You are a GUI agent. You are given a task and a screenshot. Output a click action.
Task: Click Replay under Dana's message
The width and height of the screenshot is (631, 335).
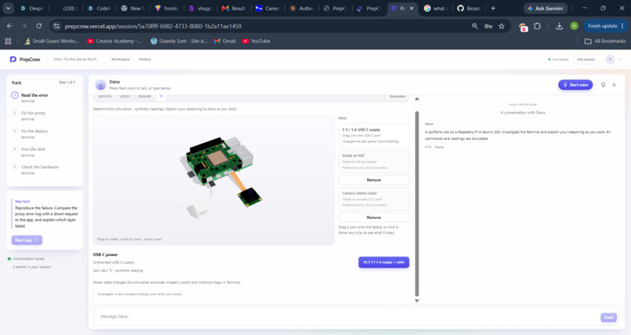click(x=439, y=147)
